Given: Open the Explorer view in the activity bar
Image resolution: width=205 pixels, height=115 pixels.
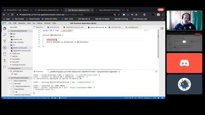Looking at the screenshot, I should [x=4, y=28].
